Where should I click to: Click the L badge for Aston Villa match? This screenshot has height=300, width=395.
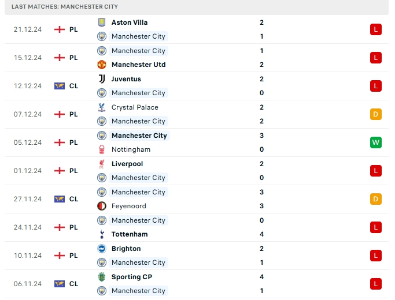[x=376, y=29]
